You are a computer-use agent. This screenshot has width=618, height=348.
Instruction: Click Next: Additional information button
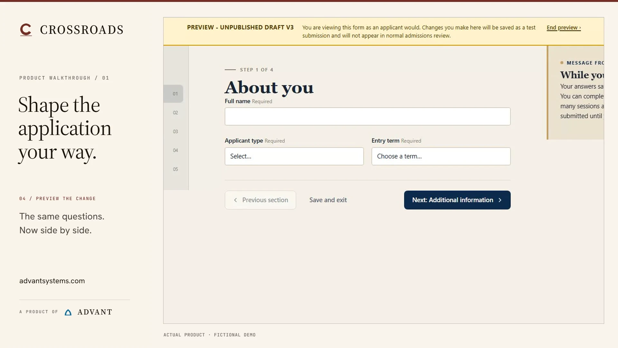(457, 200)
